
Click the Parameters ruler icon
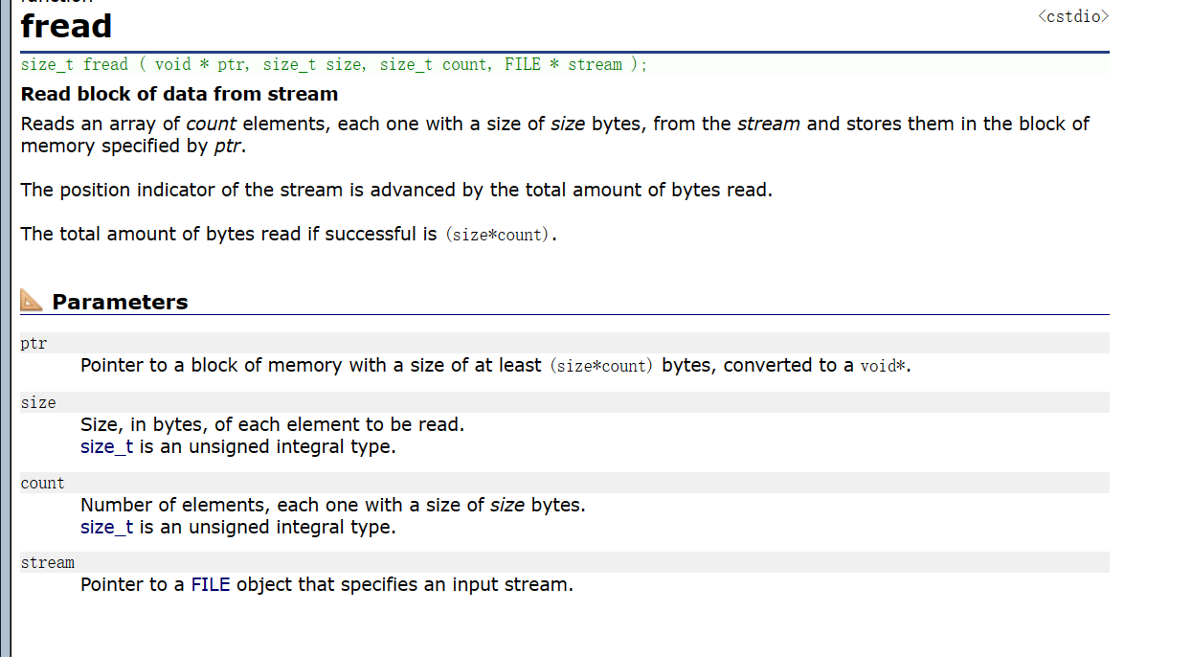click(32, 302)
